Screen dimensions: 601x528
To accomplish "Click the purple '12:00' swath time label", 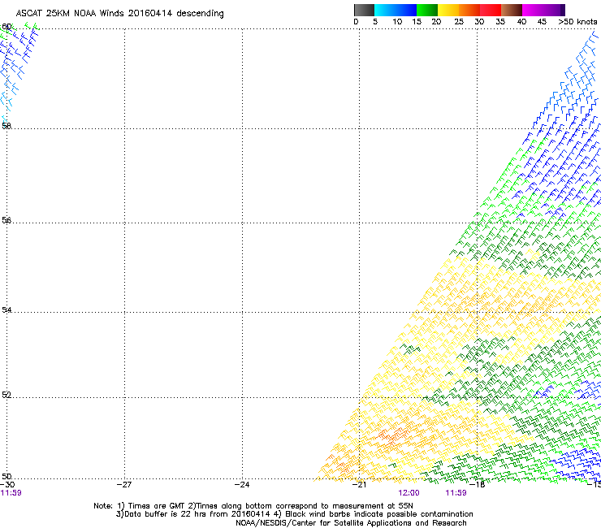I will point(409,493).
